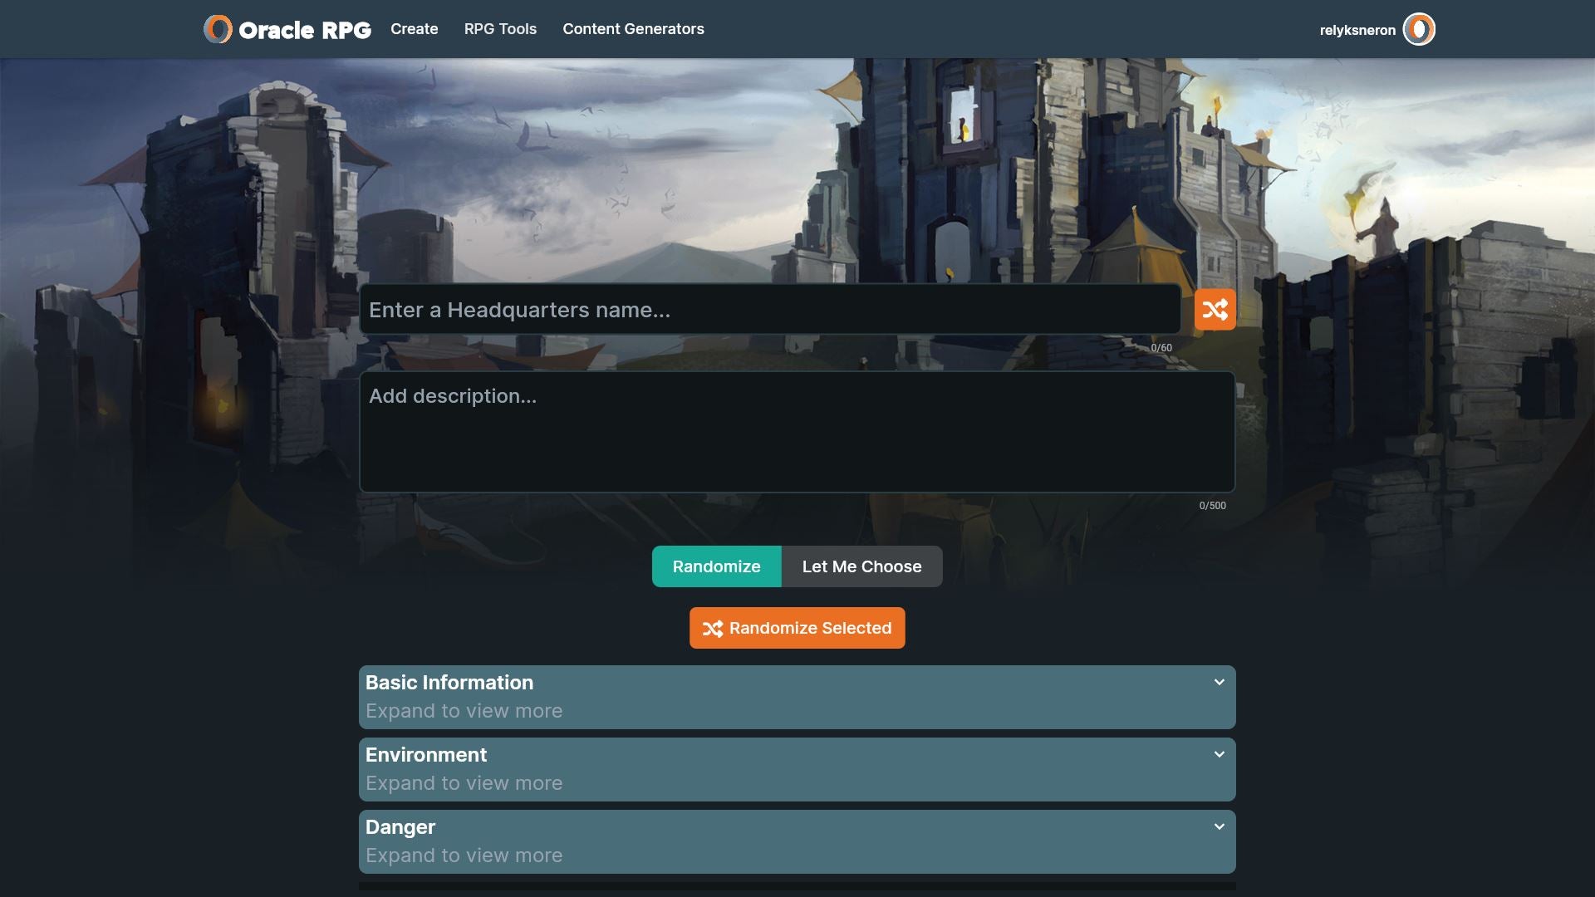Expand Basic Information using its chevron arrow
This screenshot has width=1595, height=897.
[1219, 682]
